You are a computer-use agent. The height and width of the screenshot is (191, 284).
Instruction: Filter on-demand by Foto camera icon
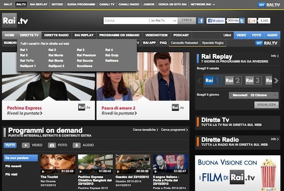[52, 145]
